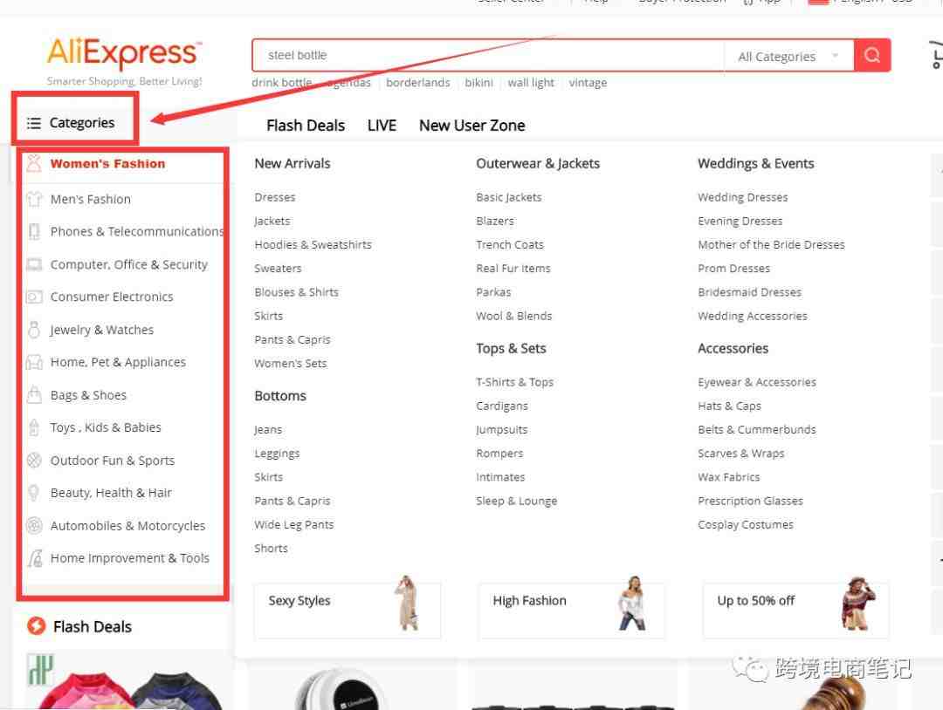Click the Consumer Electronics camera icon

coord(34,297)
